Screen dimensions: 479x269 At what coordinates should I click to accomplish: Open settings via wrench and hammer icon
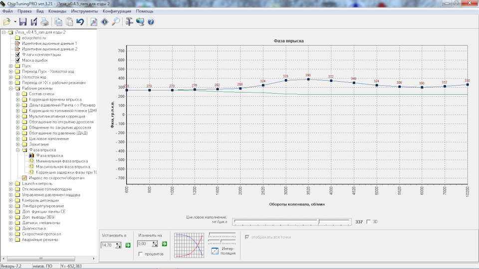point(129,21)
